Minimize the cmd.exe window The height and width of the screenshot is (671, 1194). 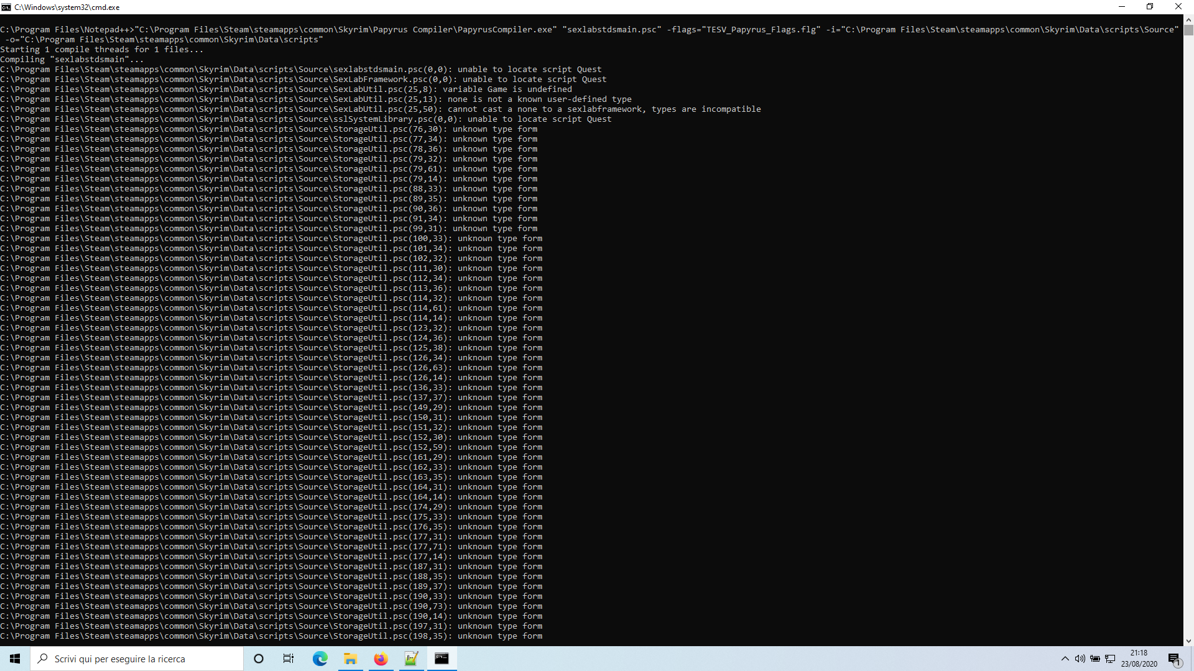click(x=1122, y=7)
